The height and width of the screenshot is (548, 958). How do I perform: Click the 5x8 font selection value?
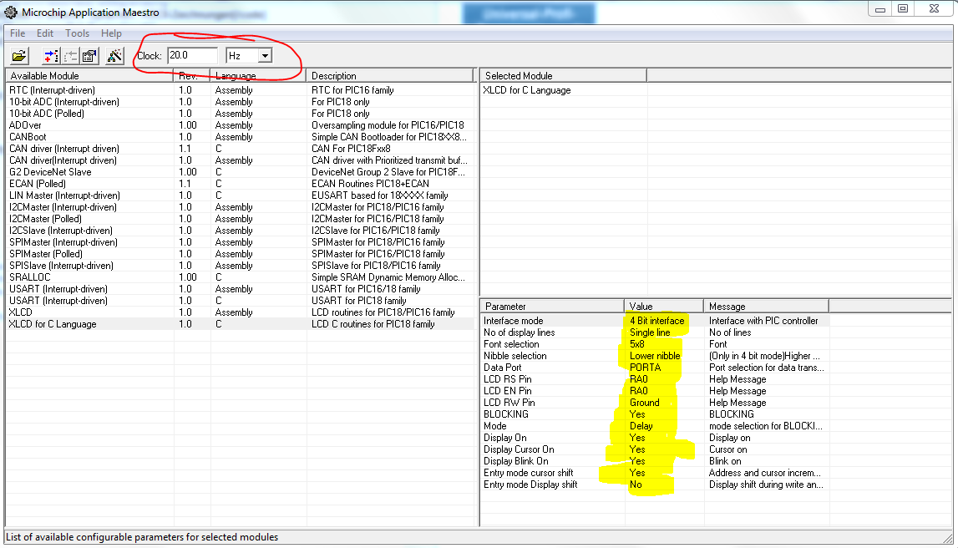click(x=636, y=344)
